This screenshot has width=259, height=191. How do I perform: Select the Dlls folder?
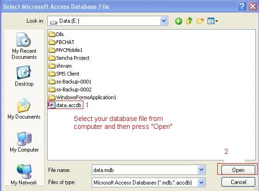(56, 34)
